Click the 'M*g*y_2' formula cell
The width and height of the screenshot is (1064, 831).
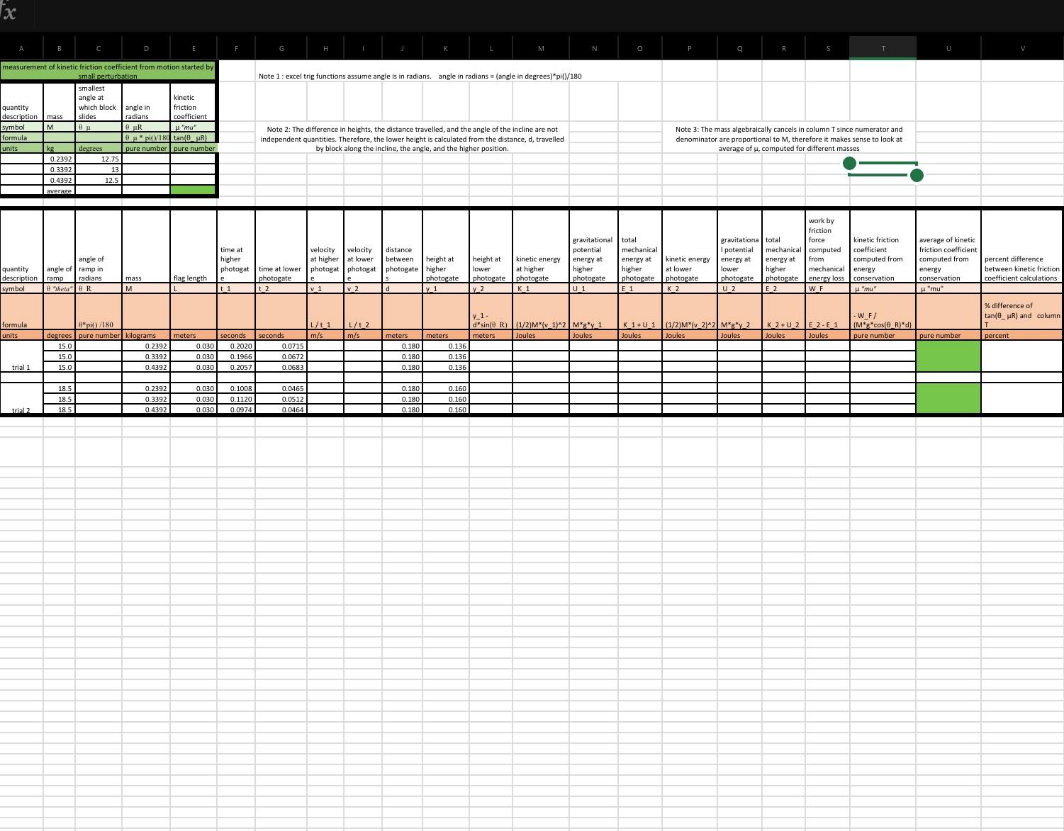pos(739,312)
